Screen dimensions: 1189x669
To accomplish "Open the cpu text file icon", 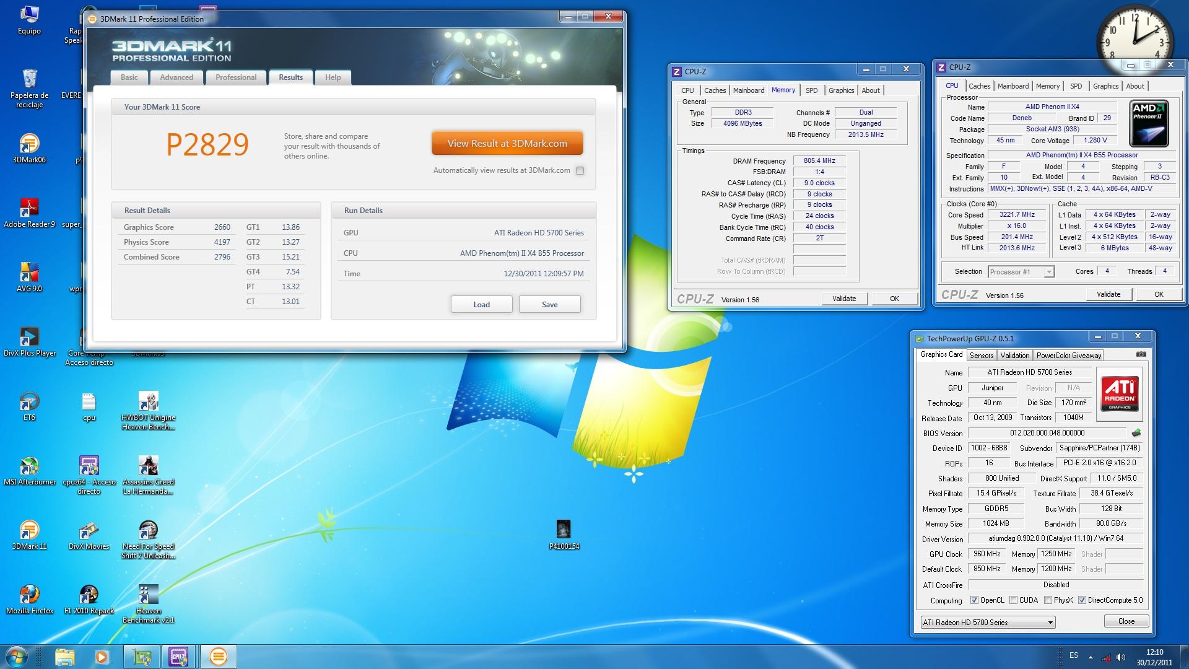I will 89,406.
